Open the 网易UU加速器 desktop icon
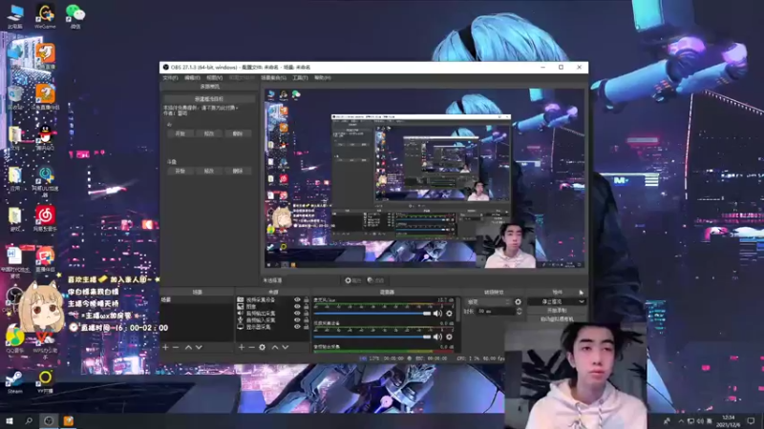Image resolution: width=764 pixels, height=429 pixels. [45, 181]
